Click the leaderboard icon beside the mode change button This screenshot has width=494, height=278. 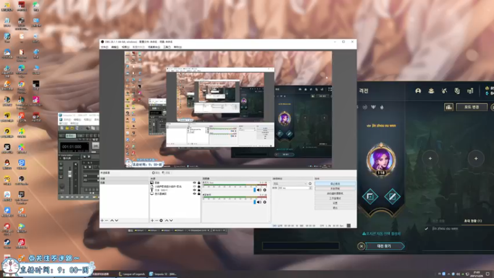click(449, 107)
